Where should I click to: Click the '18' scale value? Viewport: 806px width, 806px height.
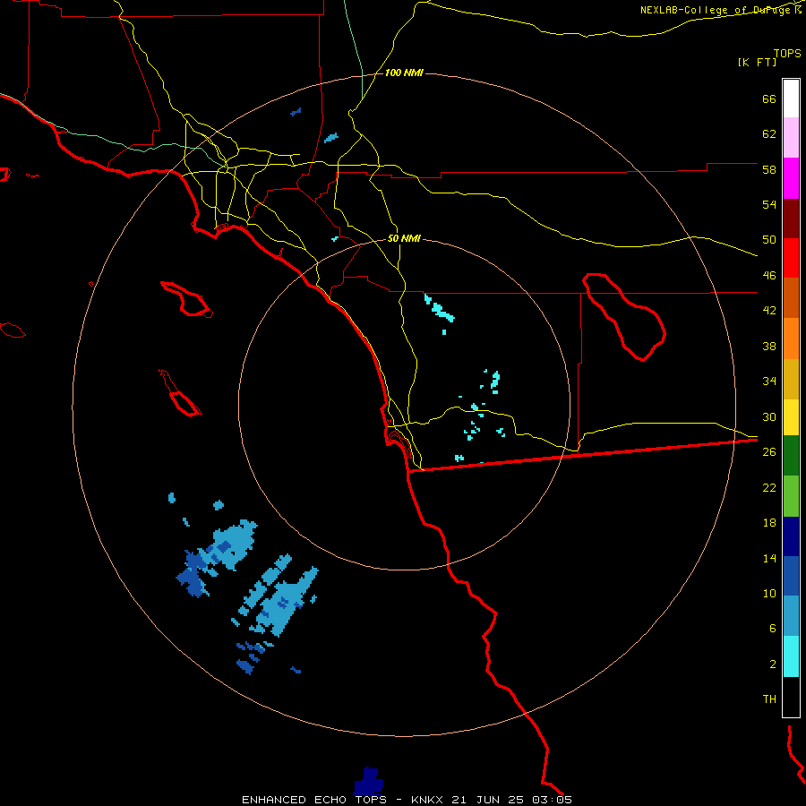tap(769, 523)
